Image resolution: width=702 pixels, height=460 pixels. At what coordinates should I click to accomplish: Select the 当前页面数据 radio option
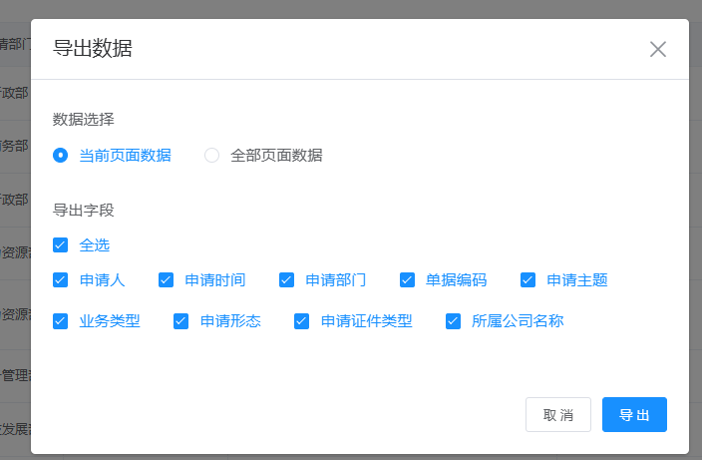(61, 156)
